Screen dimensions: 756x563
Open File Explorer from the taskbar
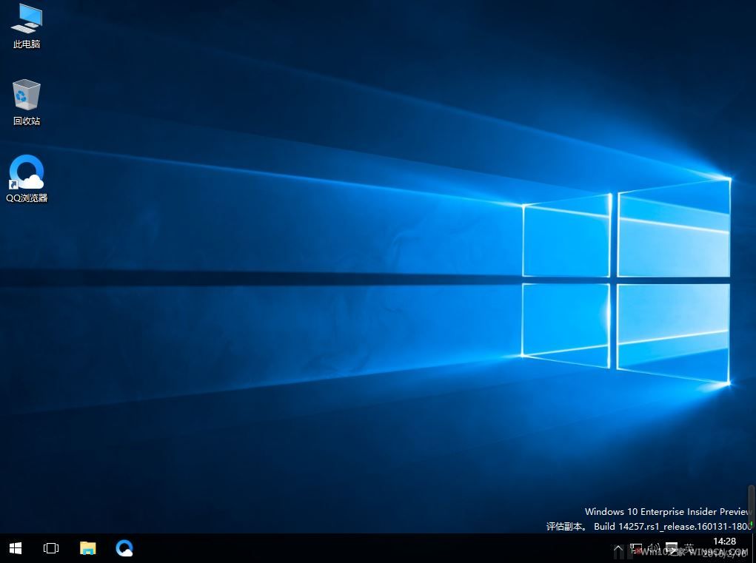point(88,548)
